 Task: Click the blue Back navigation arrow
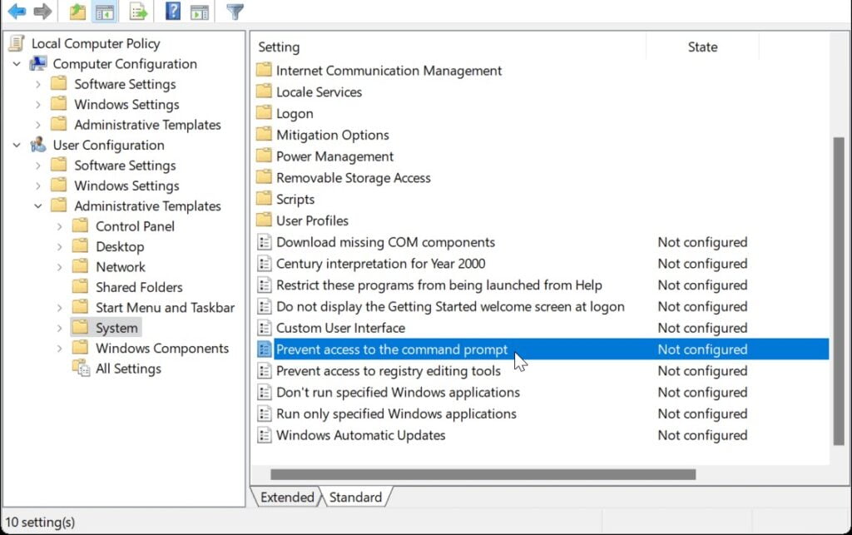click(x=17, y=12)
